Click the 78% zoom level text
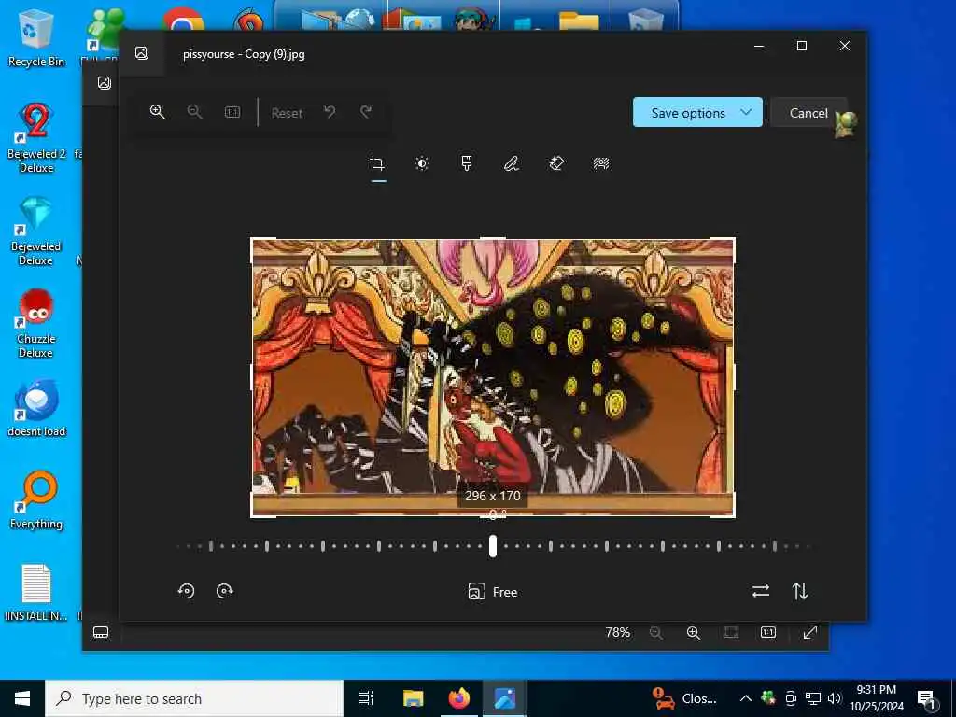Image resolution: width=956 pixels, height=717 pixels. [x=618, y=632]
